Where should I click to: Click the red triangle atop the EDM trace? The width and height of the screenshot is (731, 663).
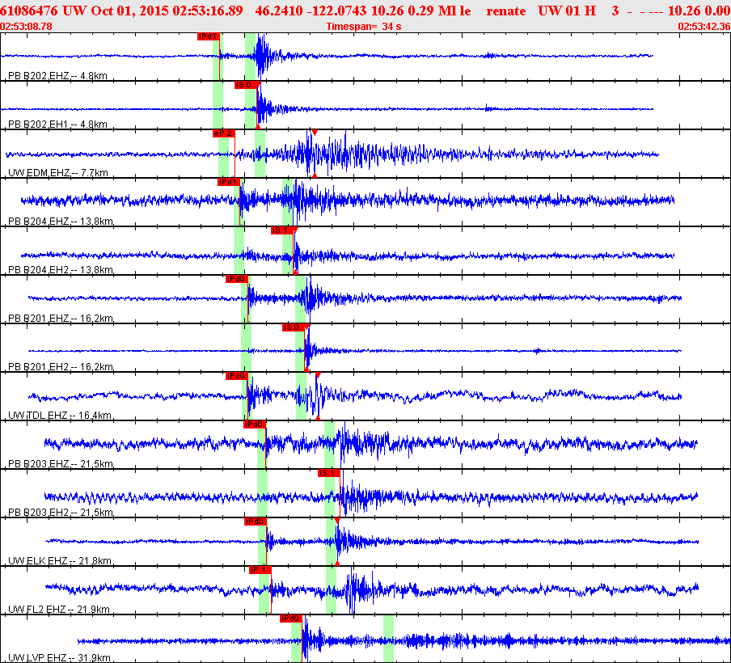click(x=315, y=133)
